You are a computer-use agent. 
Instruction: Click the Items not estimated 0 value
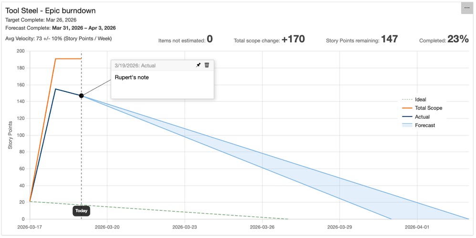210,40
